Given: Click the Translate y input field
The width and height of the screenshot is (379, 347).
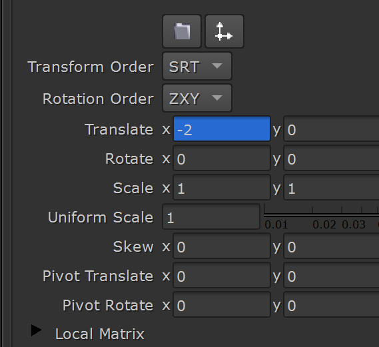Looking at the screenshot, I should 332,129.
